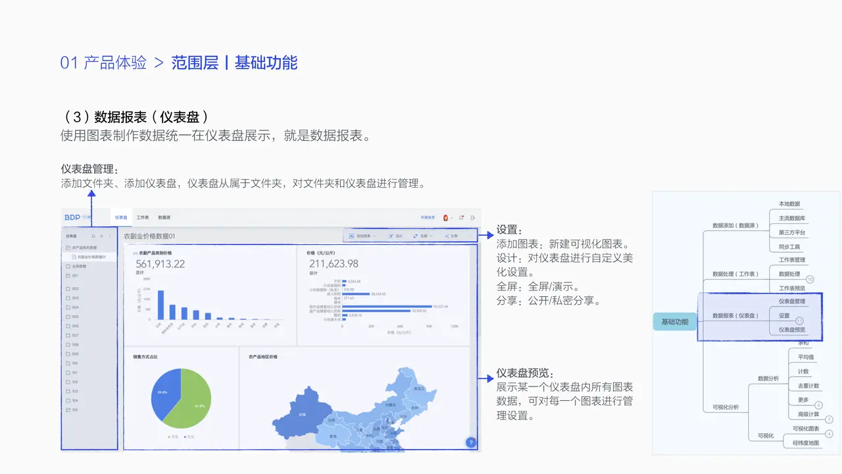The width and height of the screenshot is (842, 474).
Task: Click the 农副产品类别价格 chart title
Action: click(x=155, y=253)
